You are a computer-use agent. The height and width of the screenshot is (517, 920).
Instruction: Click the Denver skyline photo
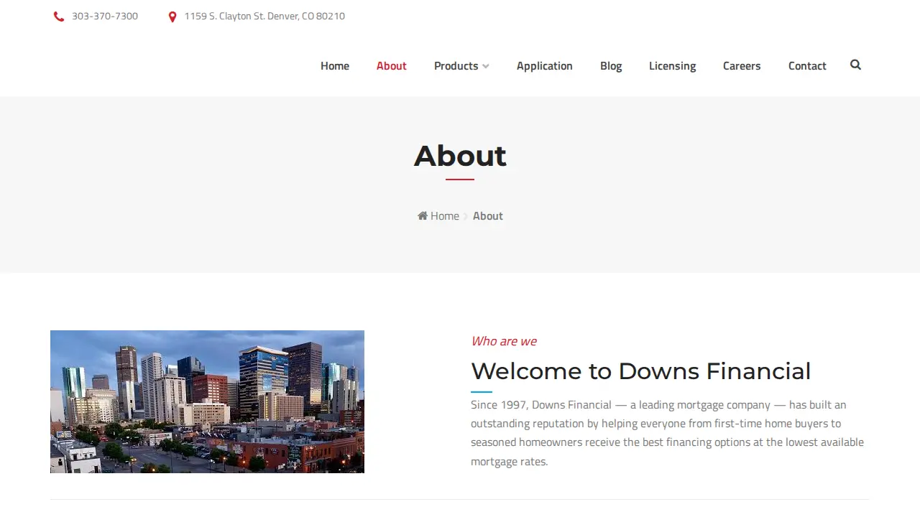tap(207, 401)
